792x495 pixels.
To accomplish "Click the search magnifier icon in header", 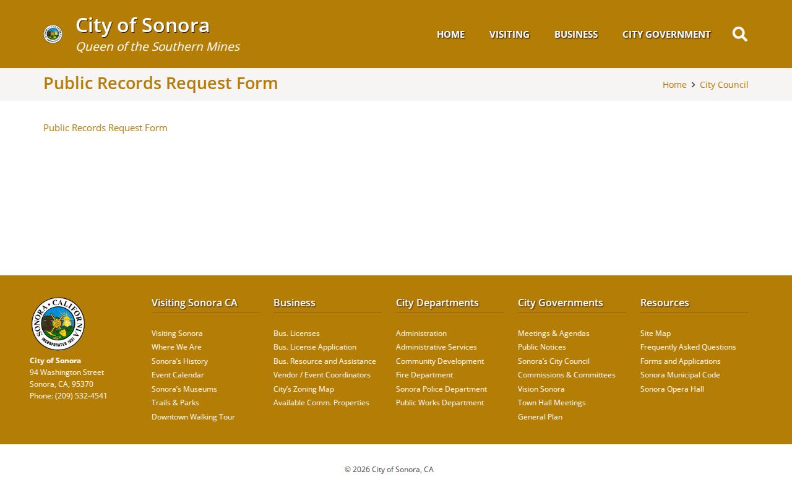I will click(740, 34).
